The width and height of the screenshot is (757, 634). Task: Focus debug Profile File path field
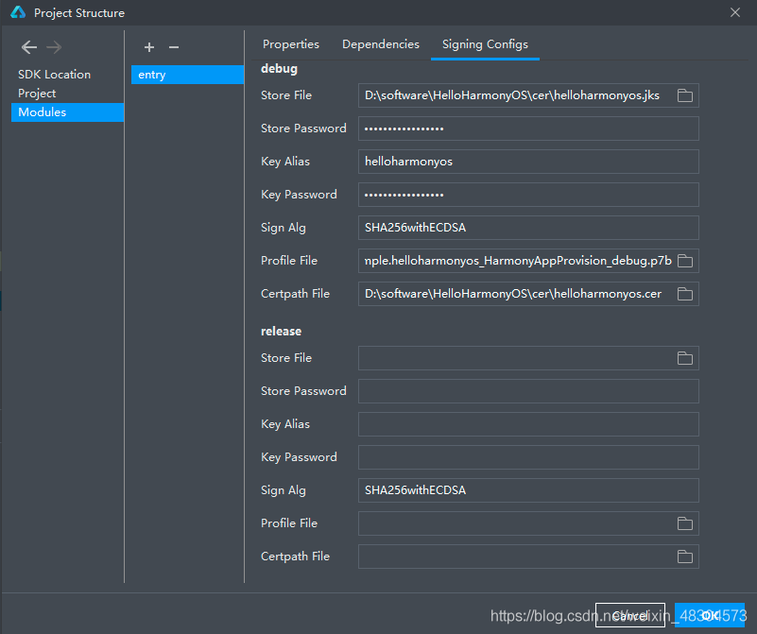pos(528,261)
